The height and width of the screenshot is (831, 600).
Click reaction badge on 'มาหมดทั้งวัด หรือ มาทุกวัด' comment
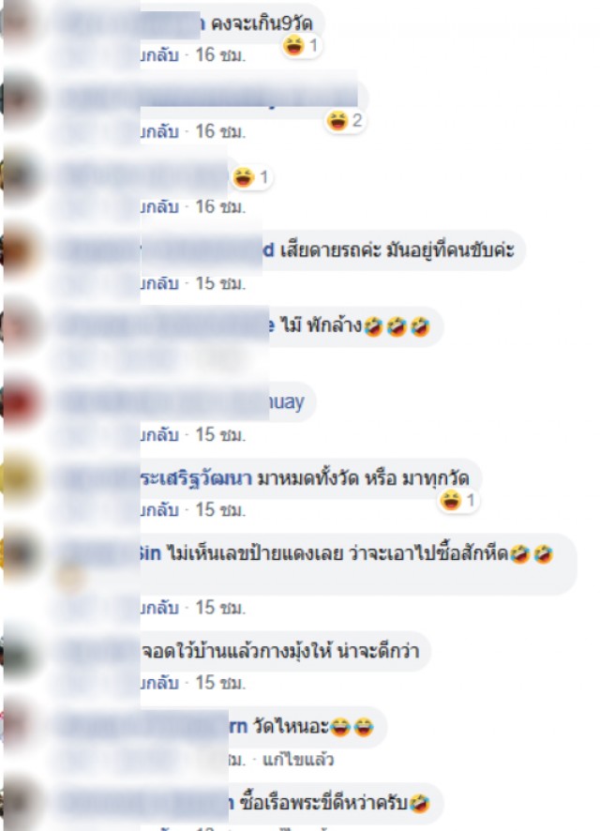[x=458, y=500]
